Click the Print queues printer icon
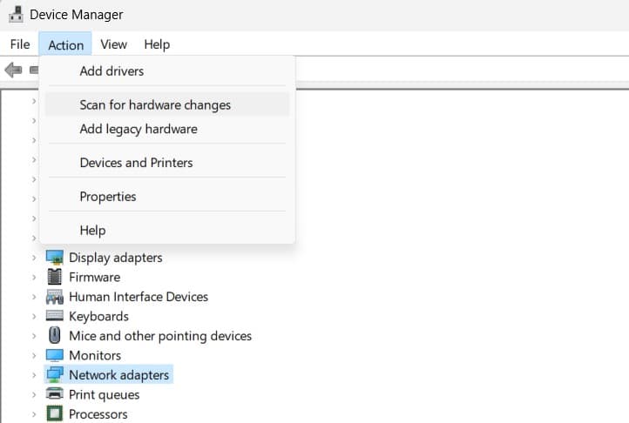Viewport: 629px width, 423px height. (x=55, y=394)
